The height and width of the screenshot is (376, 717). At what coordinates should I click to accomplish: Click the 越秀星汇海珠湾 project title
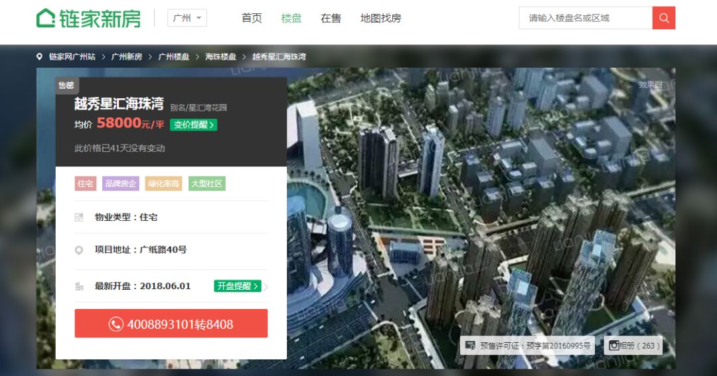coord(119,104)
